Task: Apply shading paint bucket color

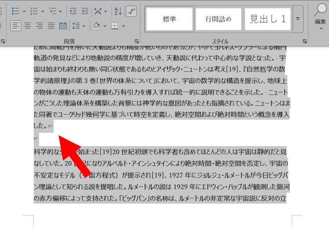Action: point(97,26)
